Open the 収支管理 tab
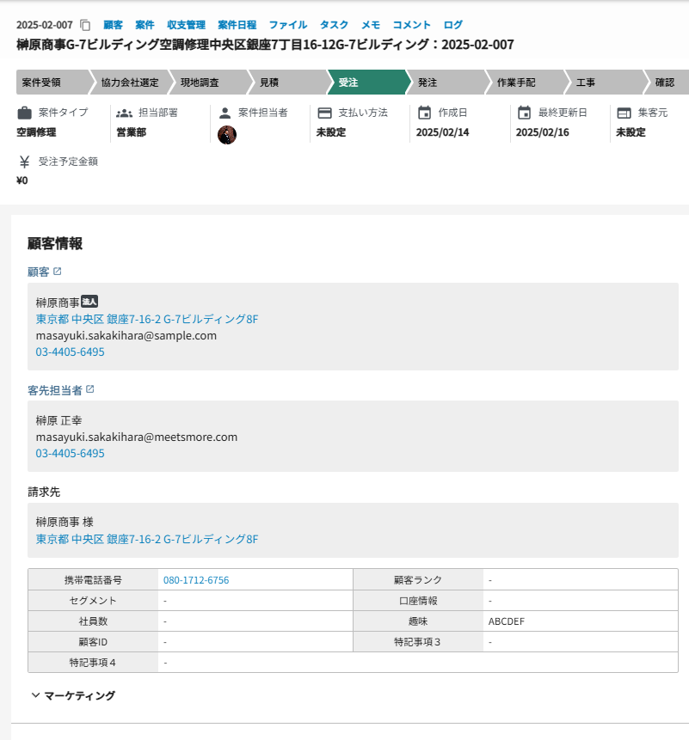Screen dimensions: 689x740 coord(186,25)
